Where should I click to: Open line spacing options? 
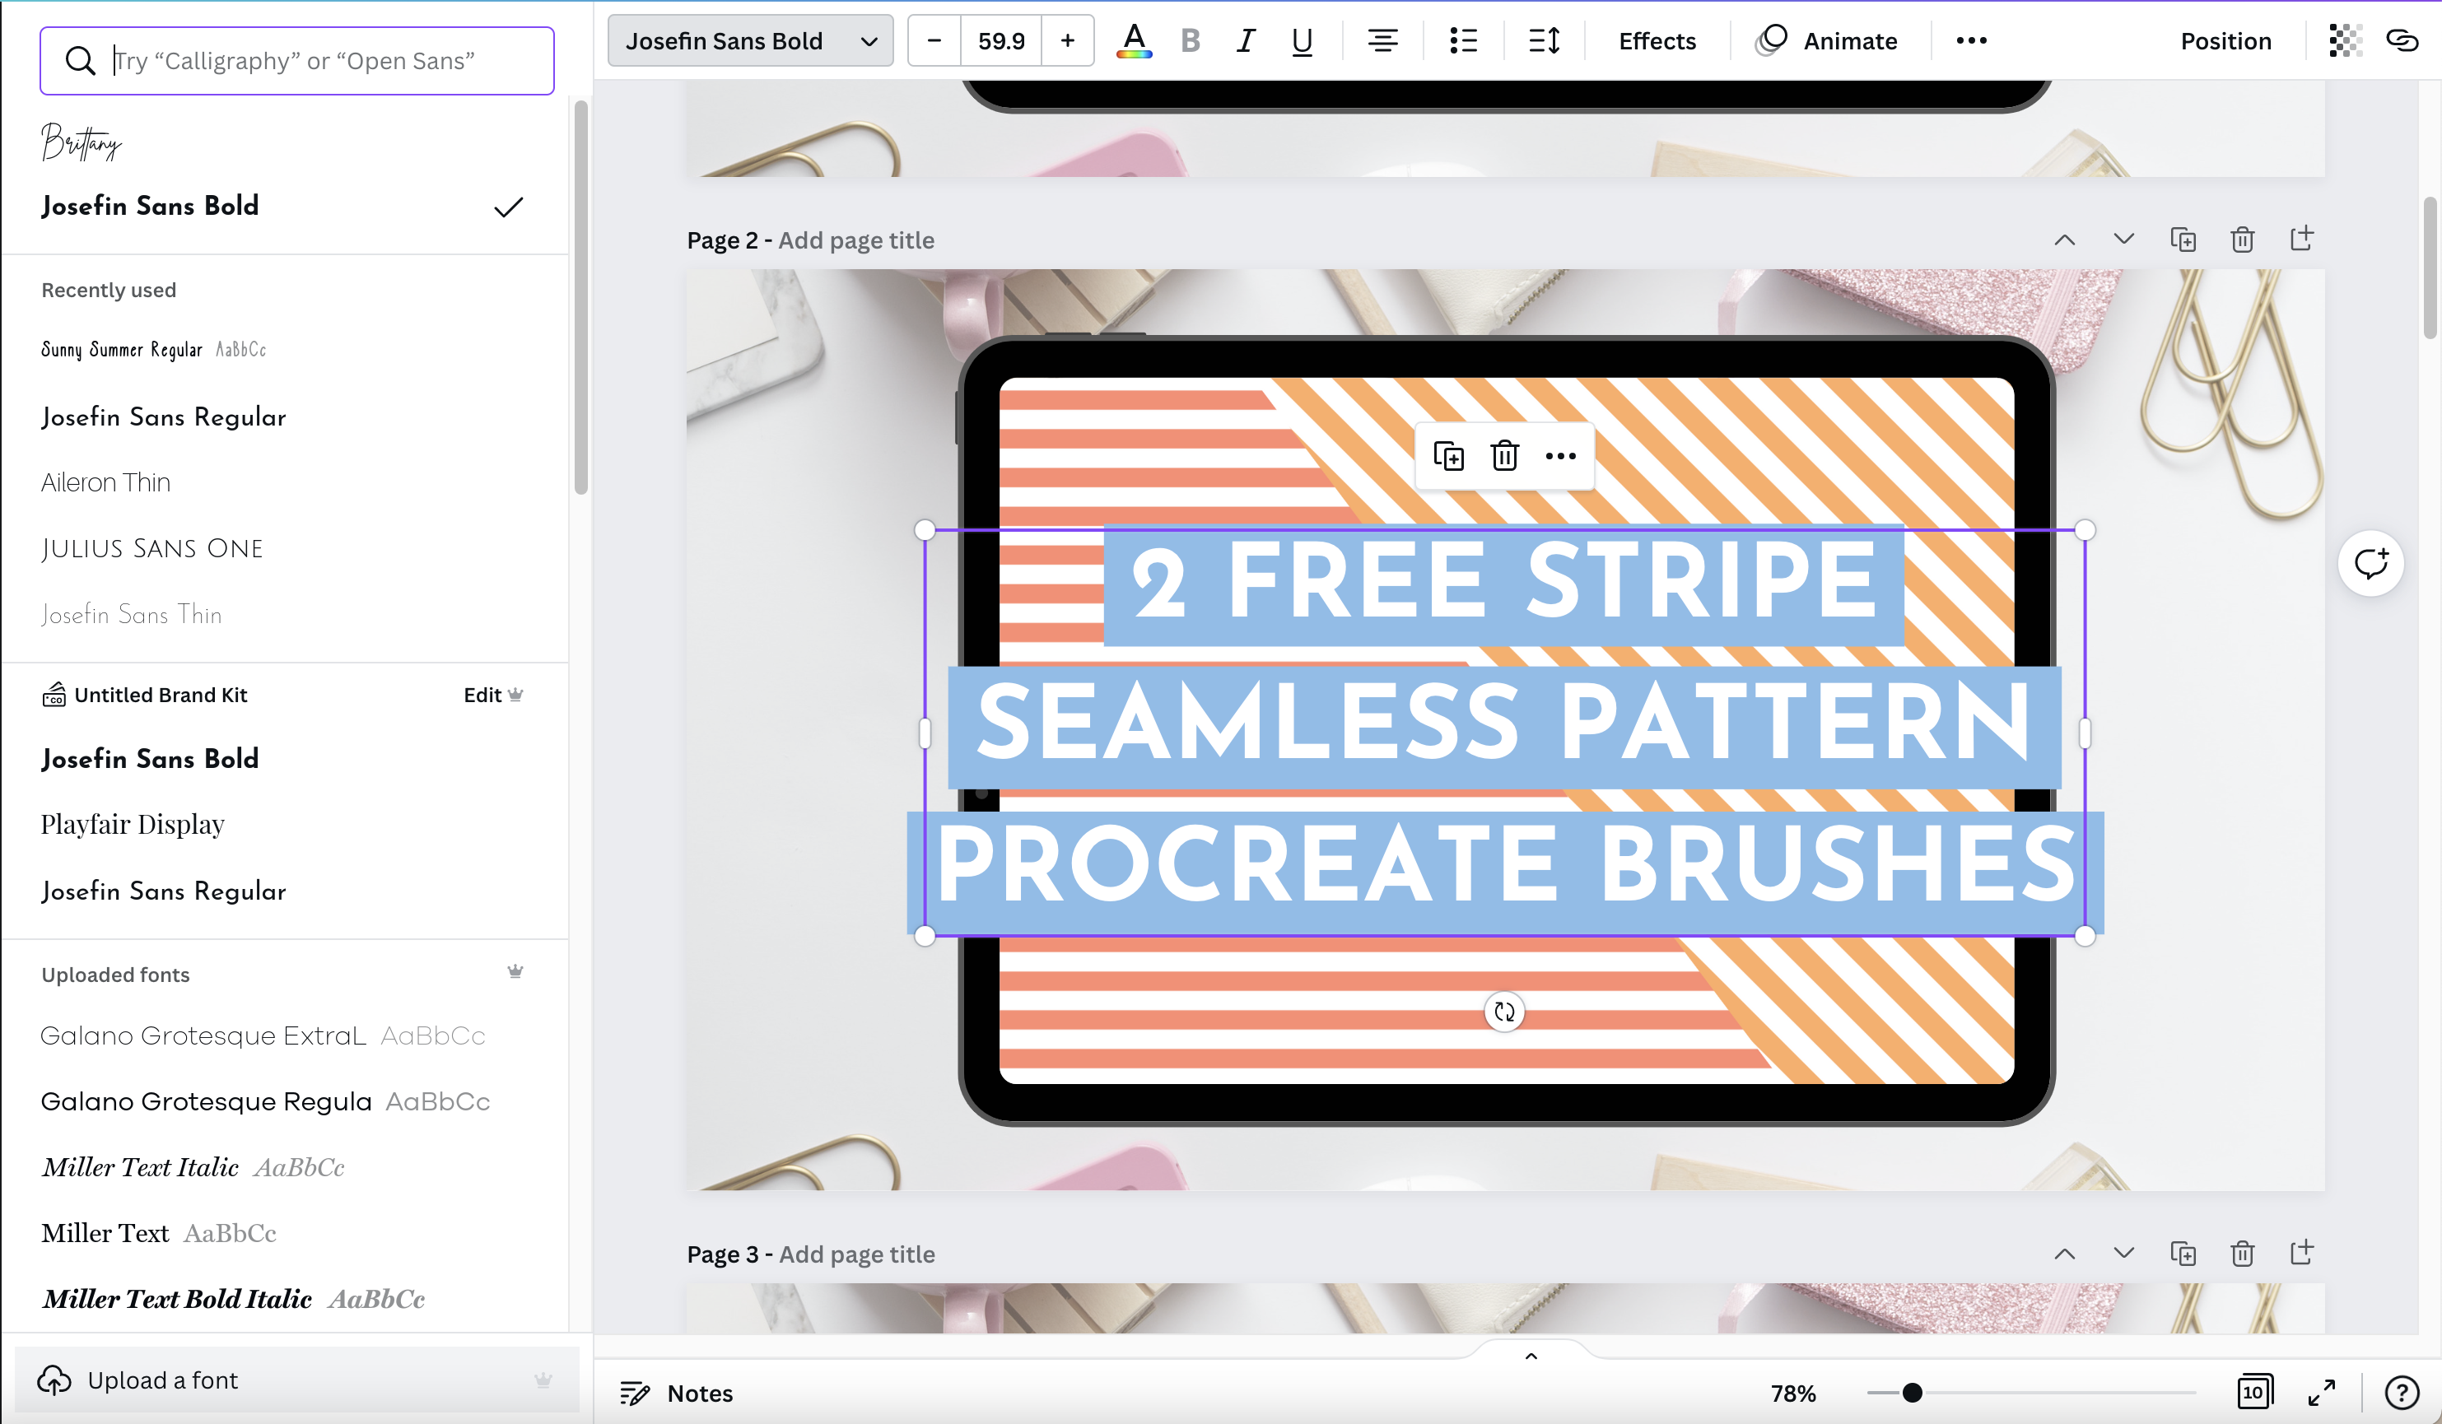pyautogui.click(x=1544, y=40)
